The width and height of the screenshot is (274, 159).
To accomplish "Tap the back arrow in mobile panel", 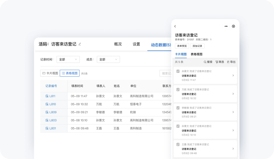I will 175,26.
